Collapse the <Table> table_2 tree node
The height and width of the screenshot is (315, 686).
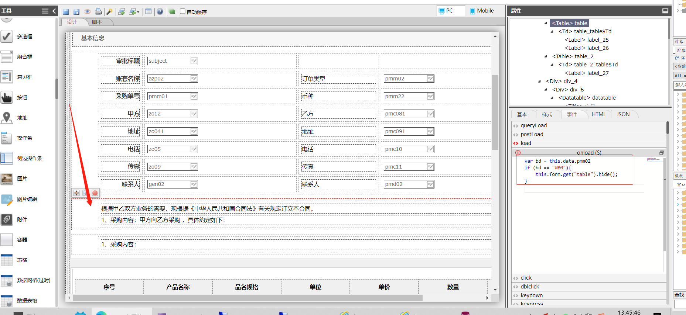pyautogui.click(x=546, y=56)
